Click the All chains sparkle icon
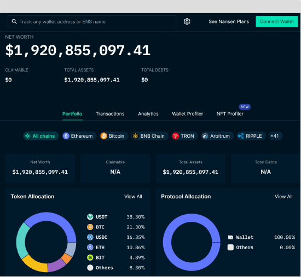The width and height of the screenshot is (301, 277). [28, 136]
